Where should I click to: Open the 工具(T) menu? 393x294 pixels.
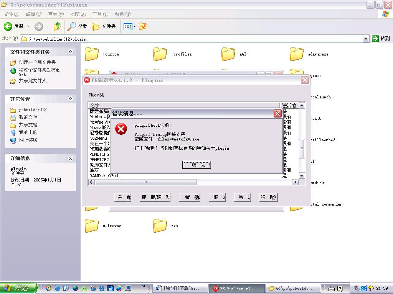[x=101, y=14]
